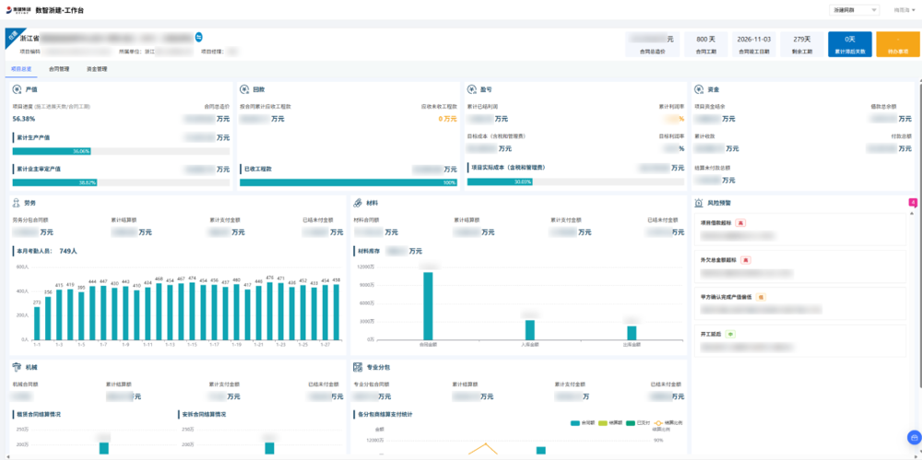Click the 回款 section icon
This screenshot has width=922, height=460.
(245, 89)
